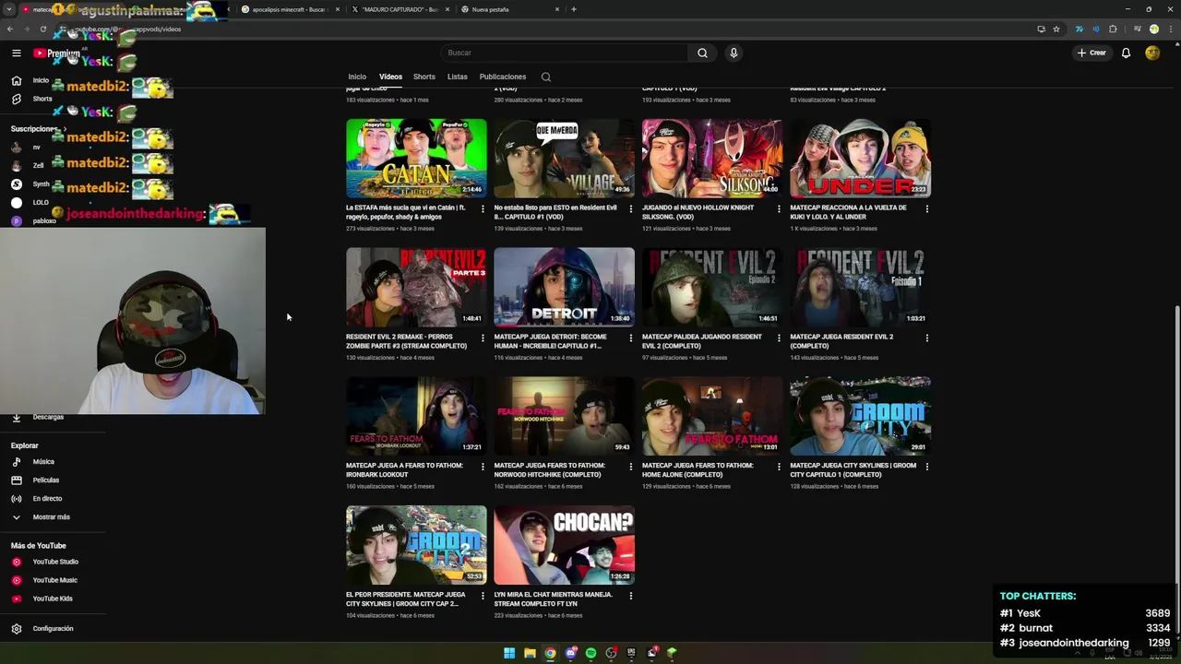Screen dimensions: 1181x664
Task: Open Chrome from the taskbar
Action: click(550, 653)
